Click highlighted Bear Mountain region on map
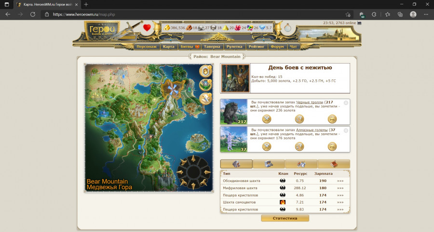This screenshot has height=232, width=434. click(173, 89)
